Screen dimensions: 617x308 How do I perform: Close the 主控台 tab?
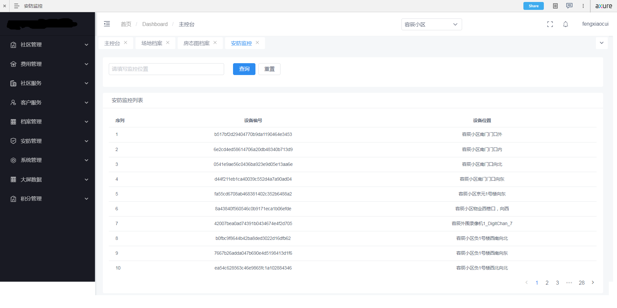point(126,43)
